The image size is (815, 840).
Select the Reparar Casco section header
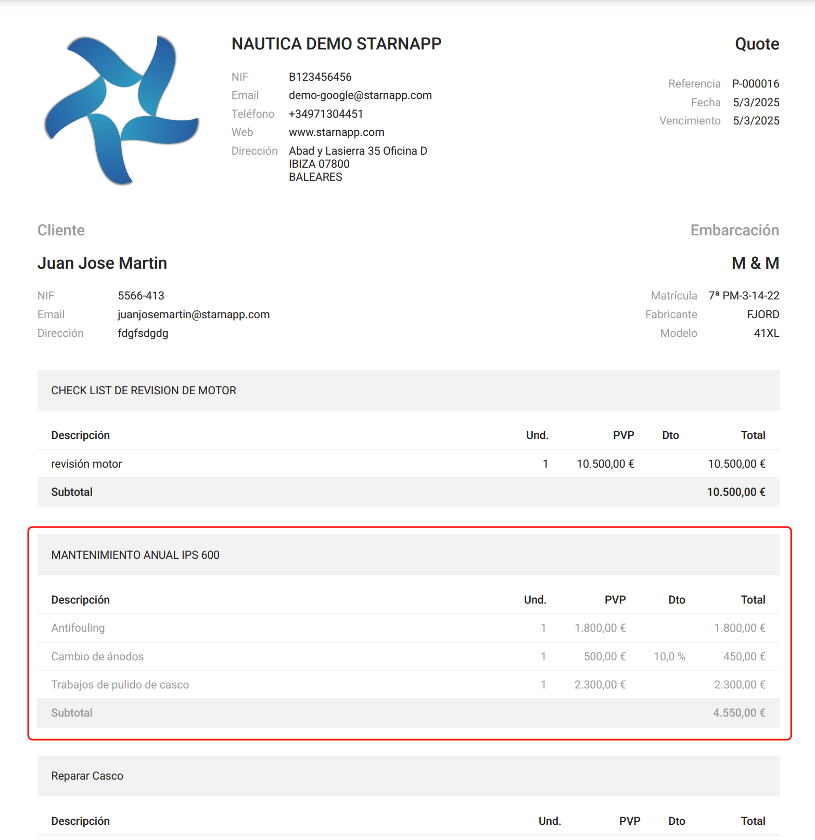click(x=409, y=776)
